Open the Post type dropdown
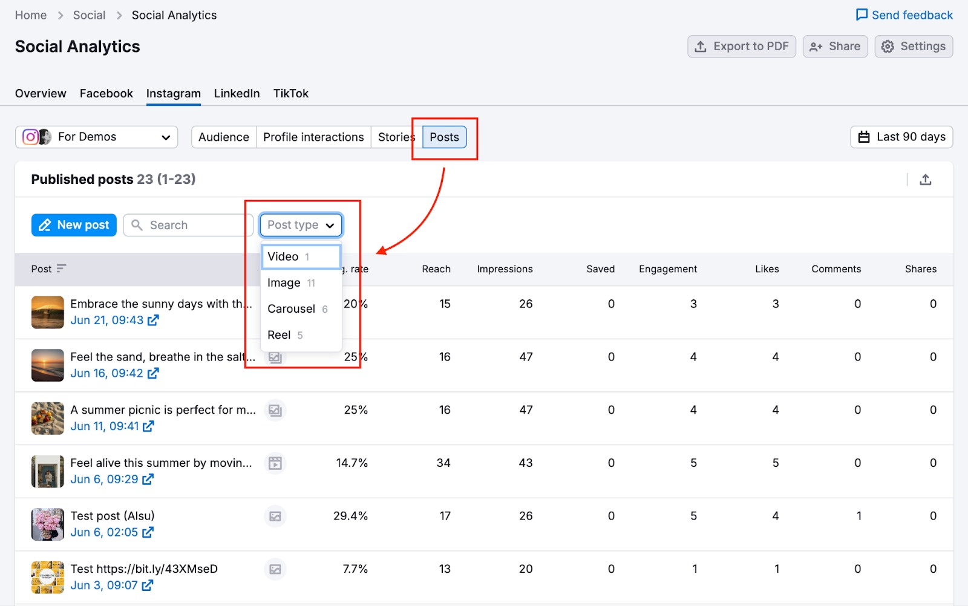 tap(301, 224)
